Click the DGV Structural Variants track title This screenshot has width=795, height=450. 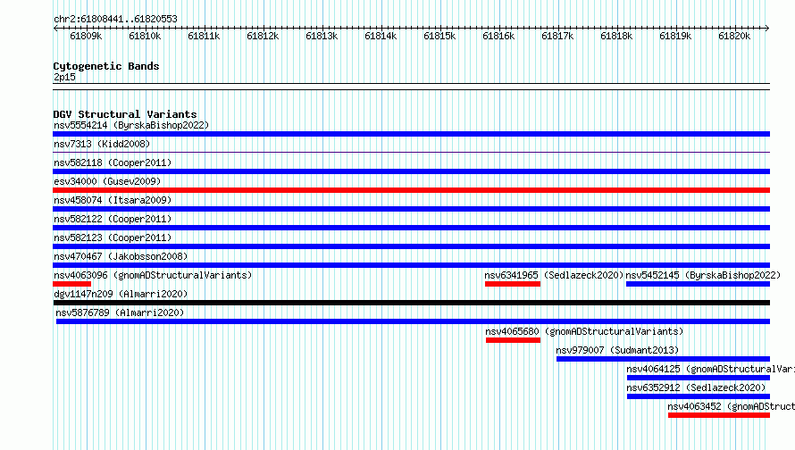[125, 114]
